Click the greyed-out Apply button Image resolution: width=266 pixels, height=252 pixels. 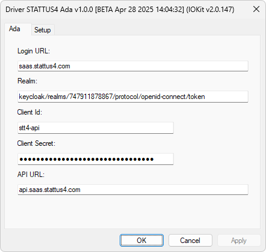239,240
